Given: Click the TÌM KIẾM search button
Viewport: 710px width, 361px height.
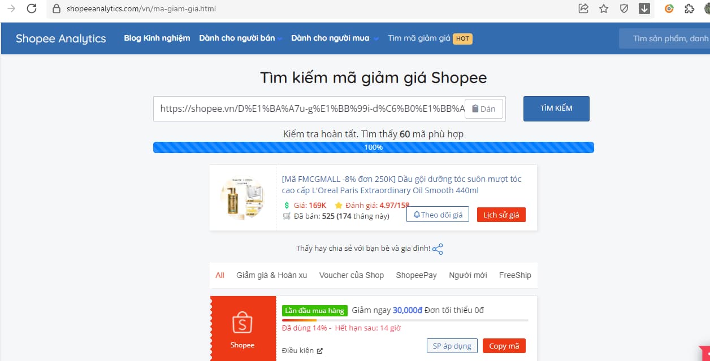Looking at the screenshot, I should click(556, 108).
